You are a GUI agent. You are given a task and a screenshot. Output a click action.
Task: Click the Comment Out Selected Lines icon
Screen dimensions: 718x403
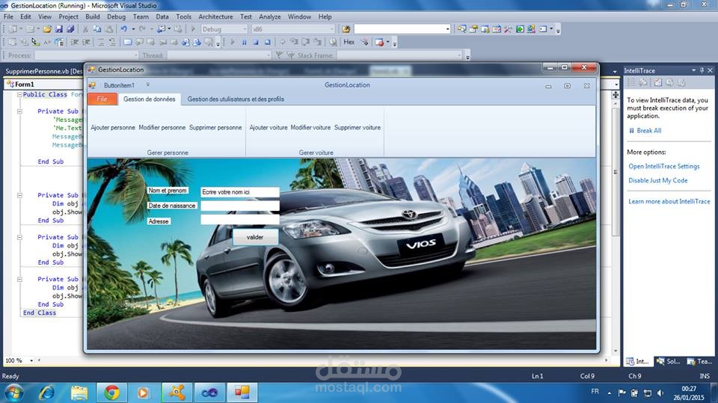(101, 42)
